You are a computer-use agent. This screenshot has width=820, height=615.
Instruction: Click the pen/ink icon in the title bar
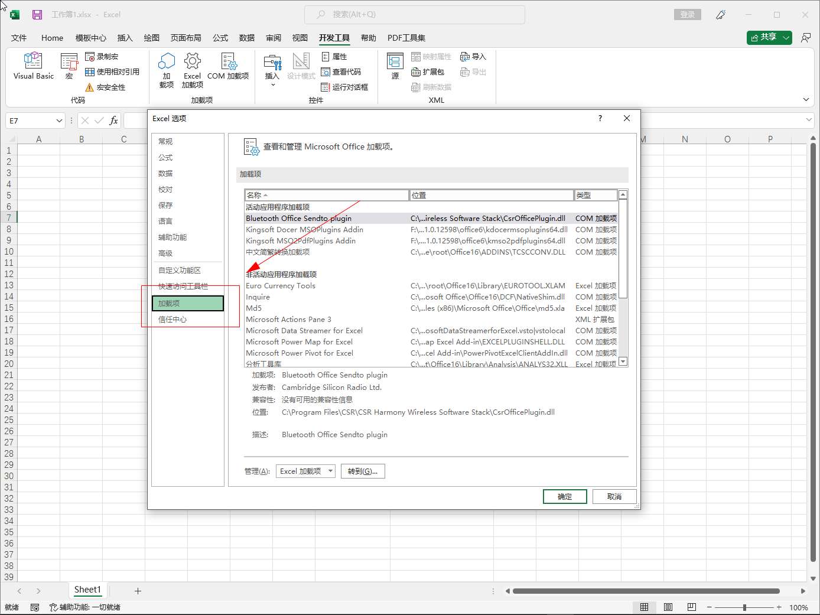(x=721, y=15)
